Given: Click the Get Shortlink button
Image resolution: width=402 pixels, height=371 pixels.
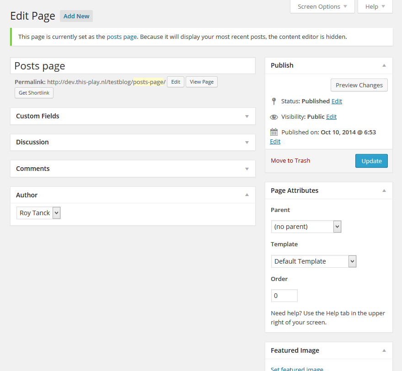Looking at the screenshot, I should coord(34,93).
